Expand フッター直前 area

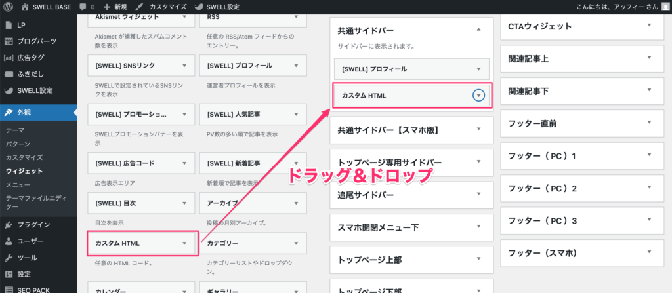649,123
